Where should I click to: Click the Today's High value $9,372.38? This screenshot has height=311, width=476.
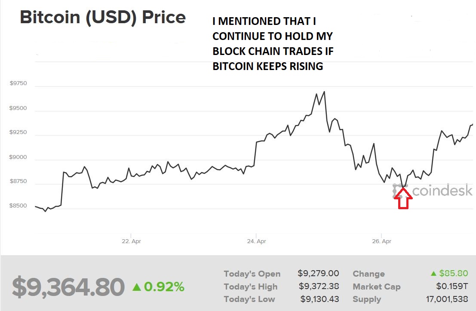coord(319,287)
